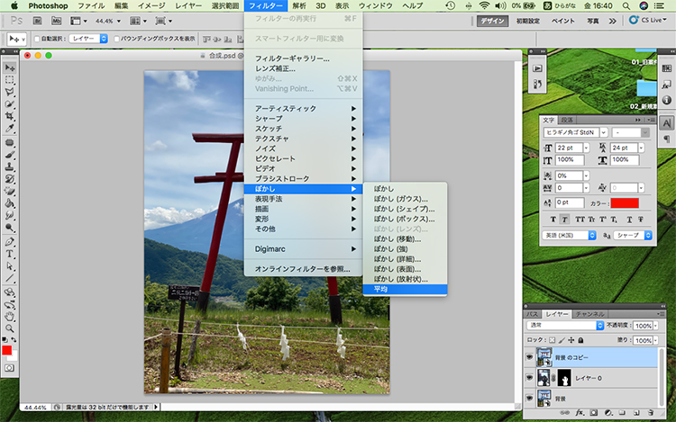Select the Crop tool
Screen dimensions: 676x422
(10, 116)
